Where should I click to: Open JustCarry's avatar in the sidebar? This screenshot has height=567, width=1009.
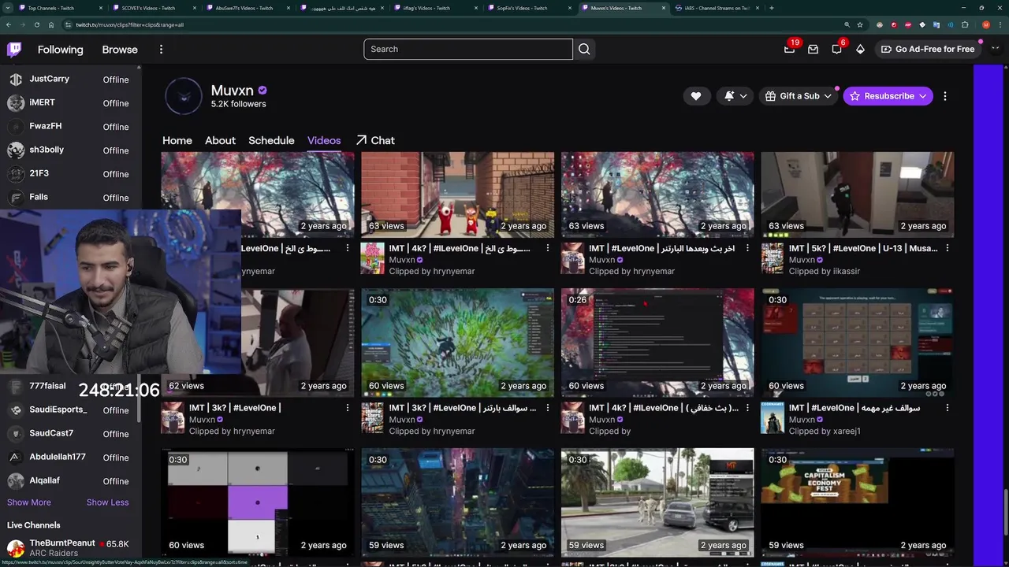coord(16,80)
